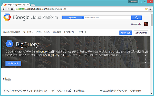Click the user avatar picture

(146, 24)
